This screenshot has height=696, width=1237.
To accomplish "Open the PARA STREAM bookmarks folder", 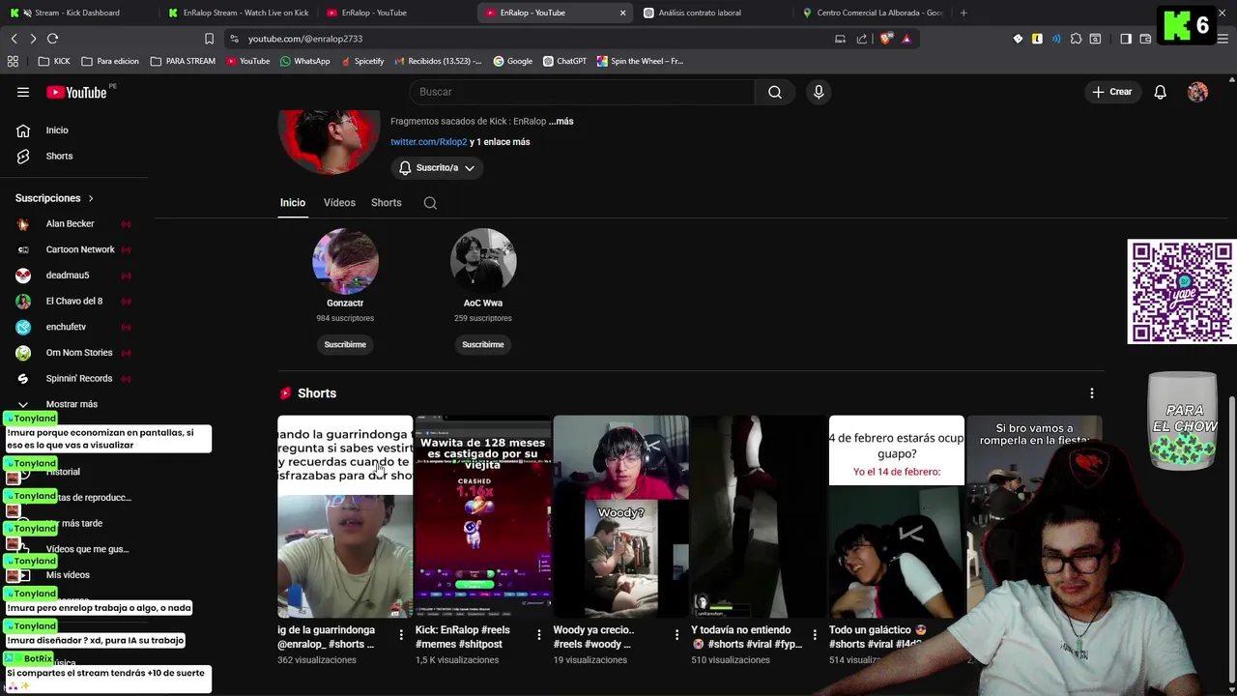I will (x=183, y=61).
